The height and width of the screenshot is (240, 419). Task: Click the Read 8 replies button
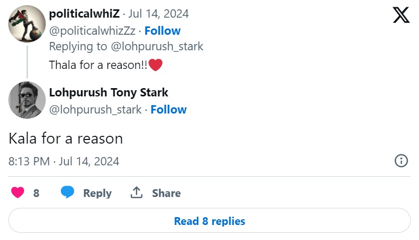(x=209, y=221)
